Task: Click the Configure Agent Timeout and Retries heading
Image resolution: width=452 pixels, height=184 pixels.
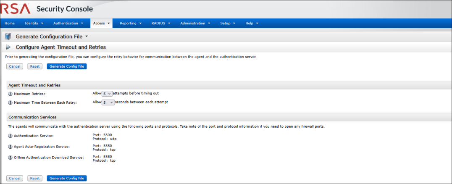Action: point(61,47)
